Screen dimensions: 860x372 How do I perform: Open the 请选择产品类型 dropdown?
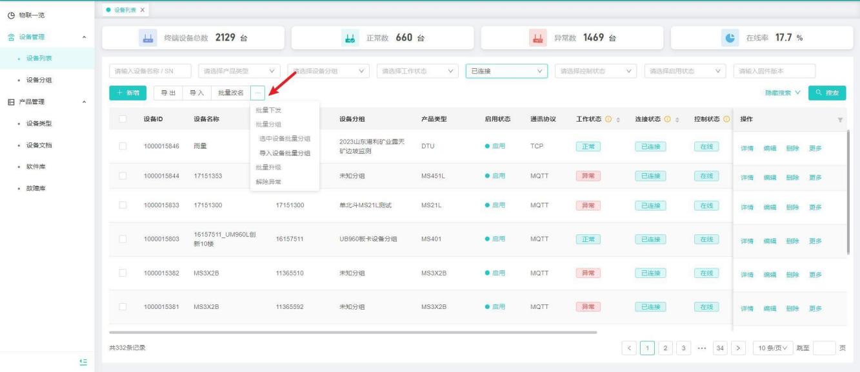pyautogui.click(x=239, y=71)
